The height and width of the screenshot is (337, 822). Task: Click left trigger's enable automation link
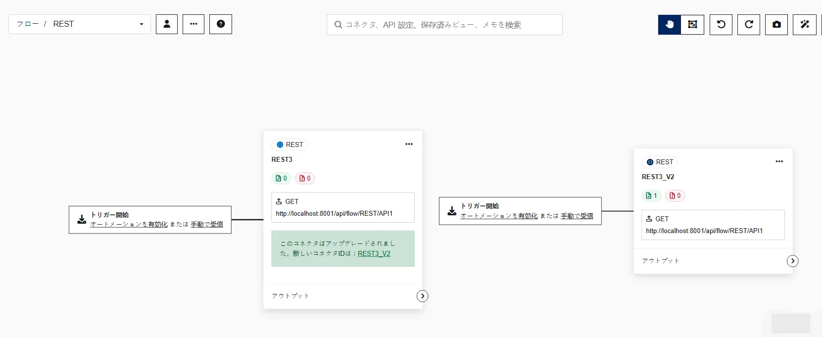tap(129, 224)
